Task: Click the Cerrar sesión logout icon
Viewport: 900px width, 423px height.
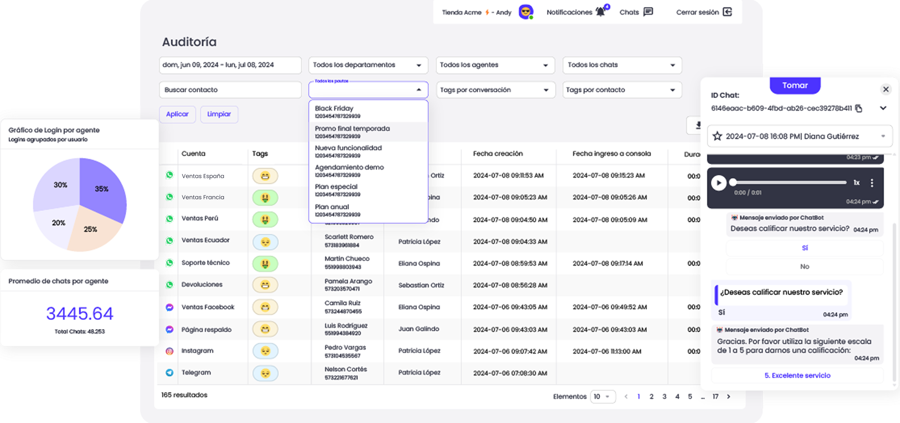Action: click(727, 12)
